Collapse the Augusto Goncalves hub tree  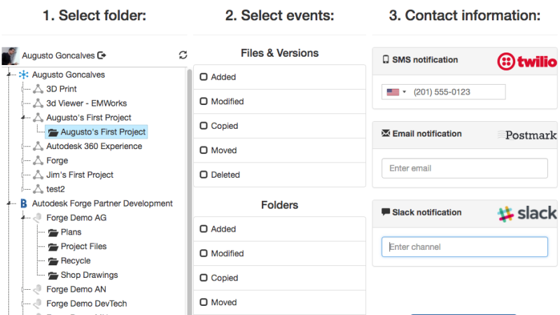(x=9, y=75)
